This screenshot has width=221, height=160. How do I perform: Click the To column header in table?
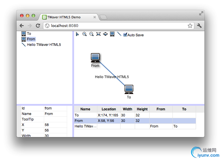[184, 109]
